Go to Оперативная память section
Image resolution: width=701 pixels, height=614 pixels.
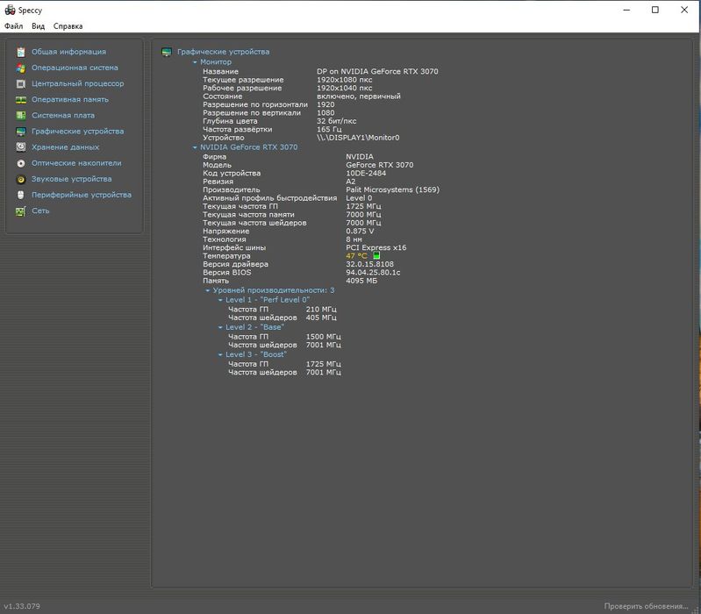[69, 99]
